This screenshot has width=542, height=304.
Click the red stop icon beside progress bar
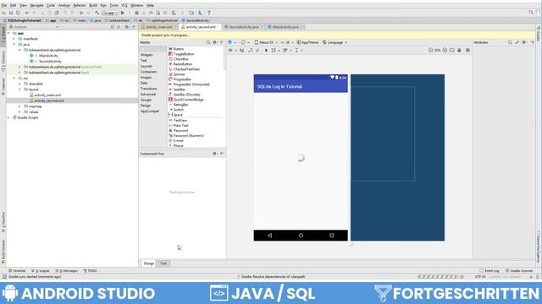pos(462,277)
